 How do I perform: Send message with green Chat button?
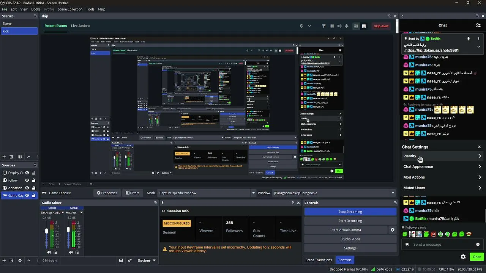coord(477,257)
